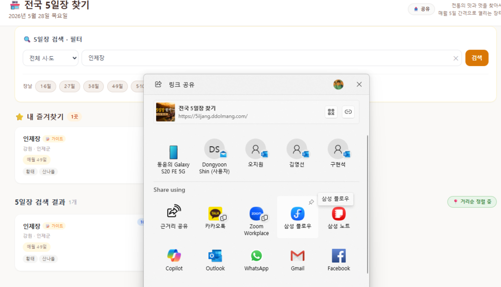Click the 황태 tag in favorites card
Image resolution: width=501 pixels, height=287 pixels.
pos(30,172)
